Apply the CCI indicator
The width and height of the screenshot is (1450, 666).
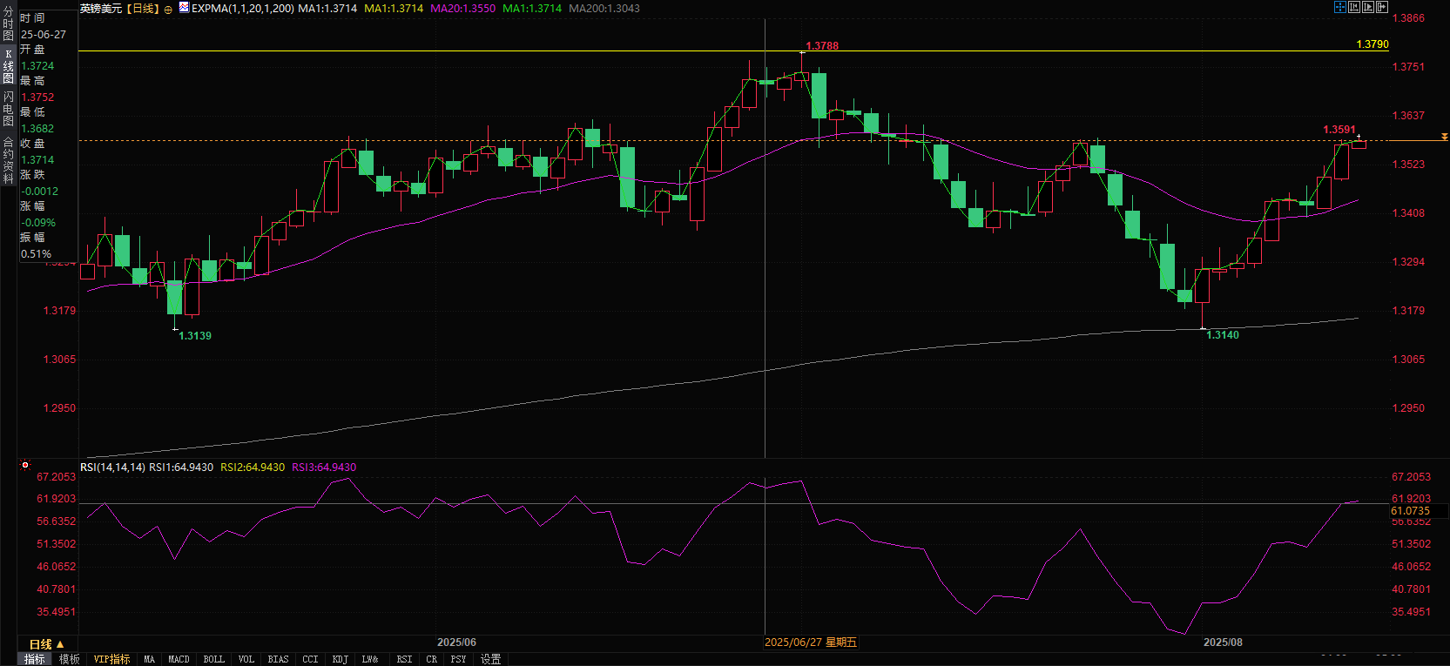point(310,659)
